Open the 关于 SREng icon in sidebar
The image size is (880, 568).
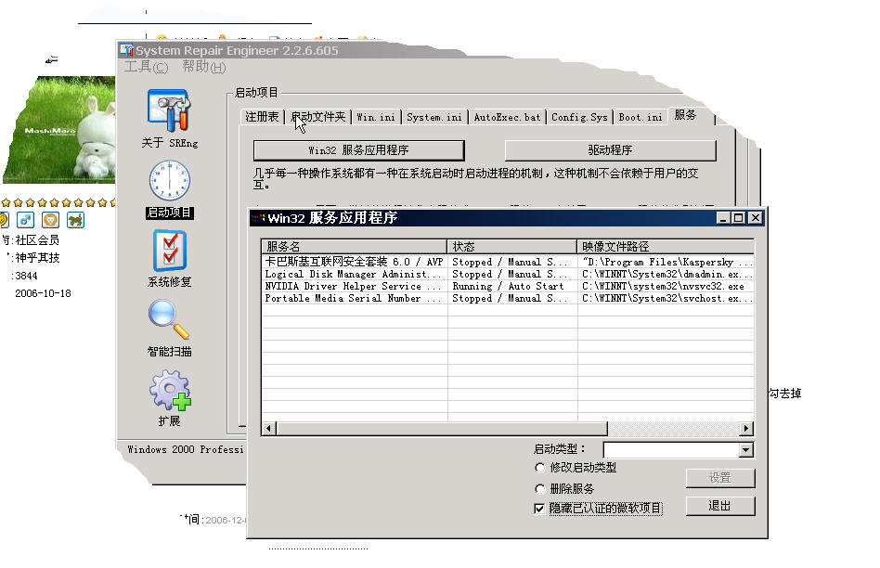point(169,110)
